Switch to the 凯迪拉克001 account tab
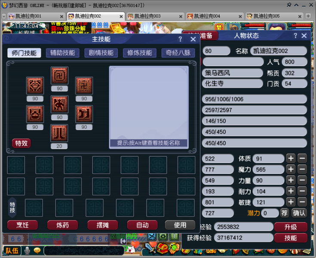This screenshot has height=258, width=316. pyautogui.click(x=35, y=16)
